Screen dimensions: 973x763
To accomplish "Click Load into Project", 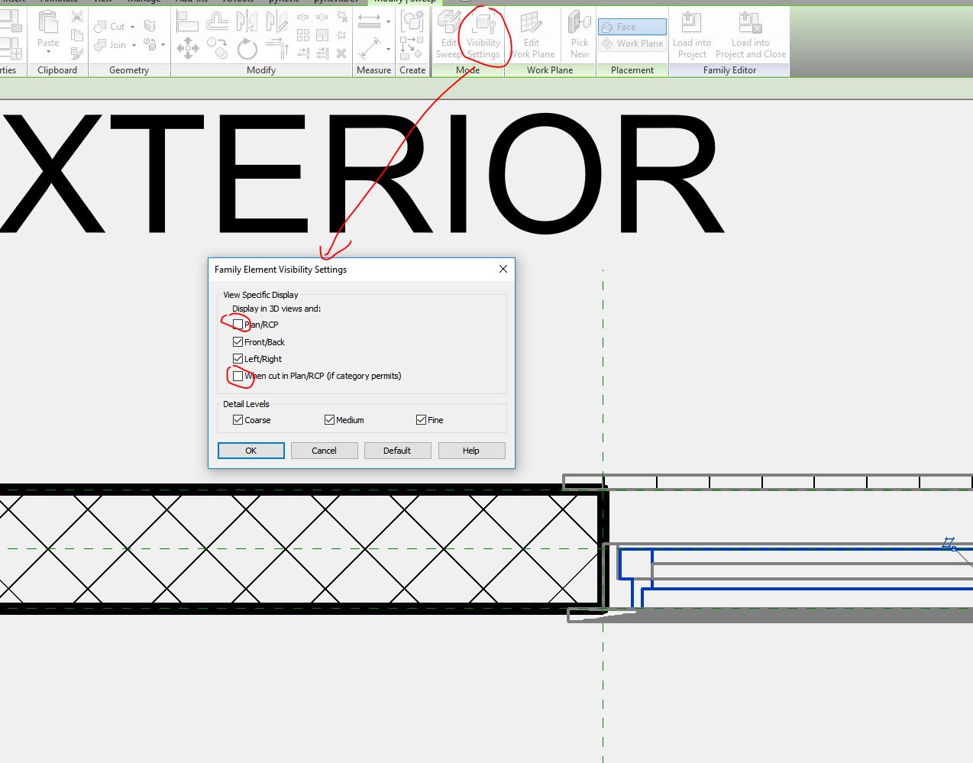I will click(692, 34).
